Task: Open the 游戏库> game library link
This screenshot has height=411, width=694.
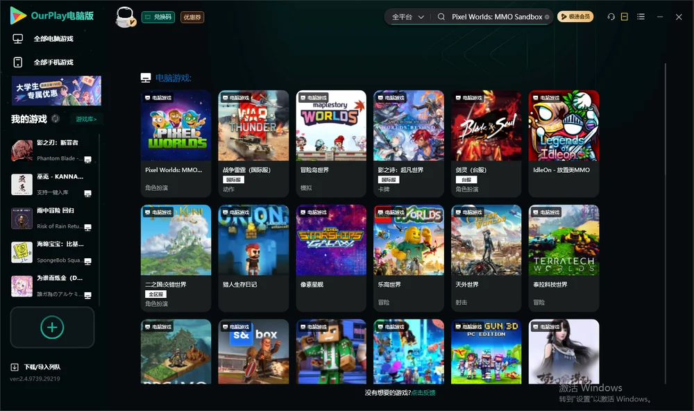Action: tap(86, 119)
